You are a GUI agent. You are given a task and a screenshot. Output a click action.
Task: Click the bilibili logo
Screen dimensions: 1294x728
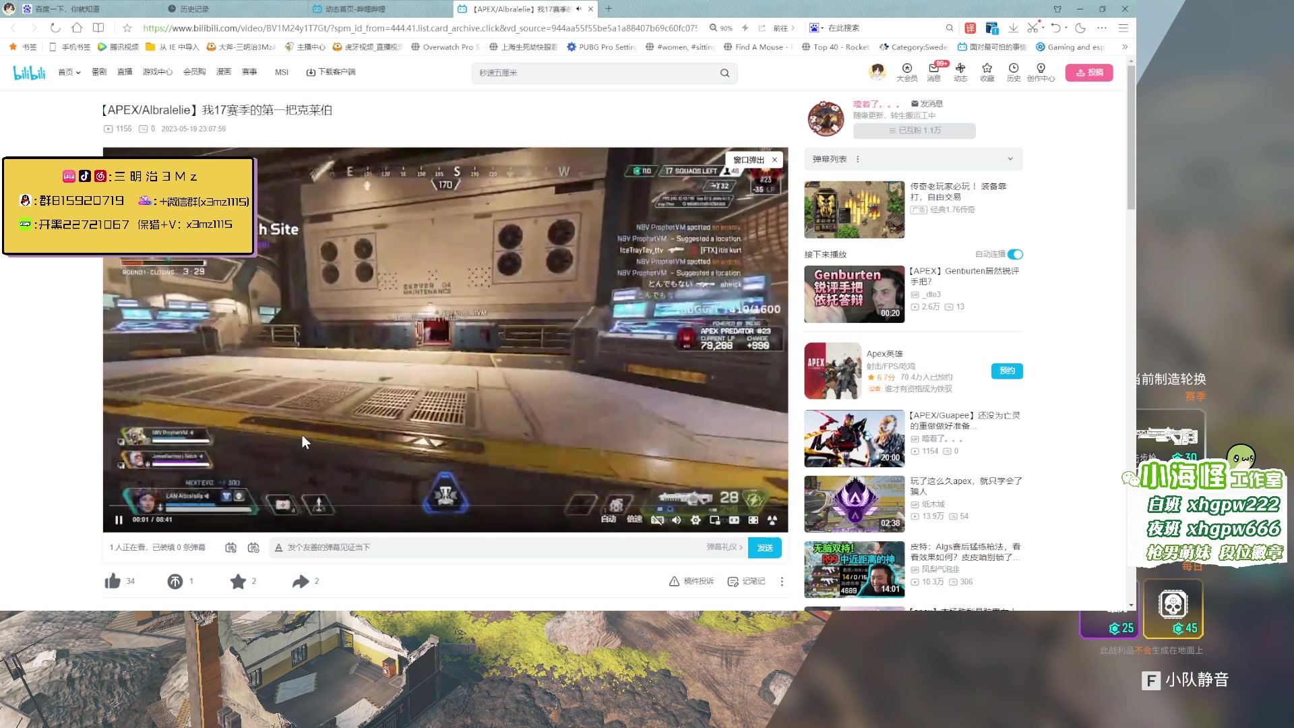(30, 72)
